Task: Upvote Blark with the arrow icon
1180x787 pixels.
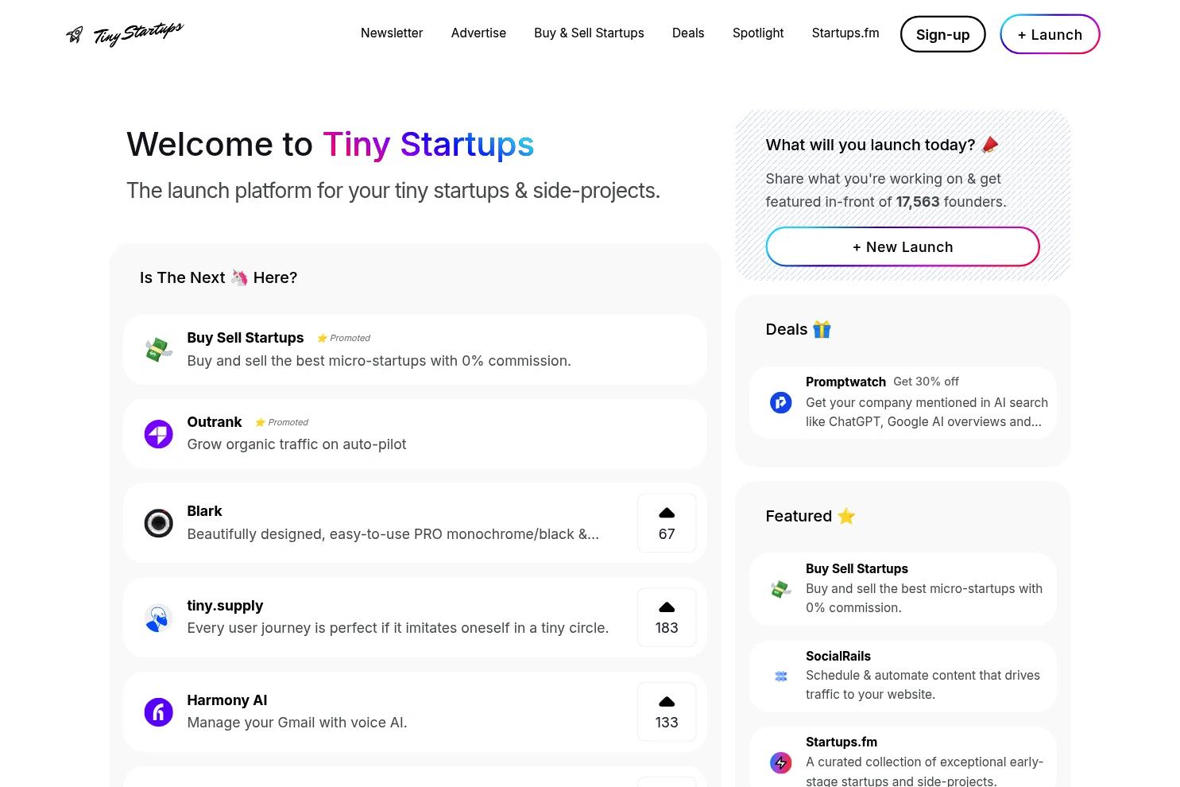Action: [667, 513]
